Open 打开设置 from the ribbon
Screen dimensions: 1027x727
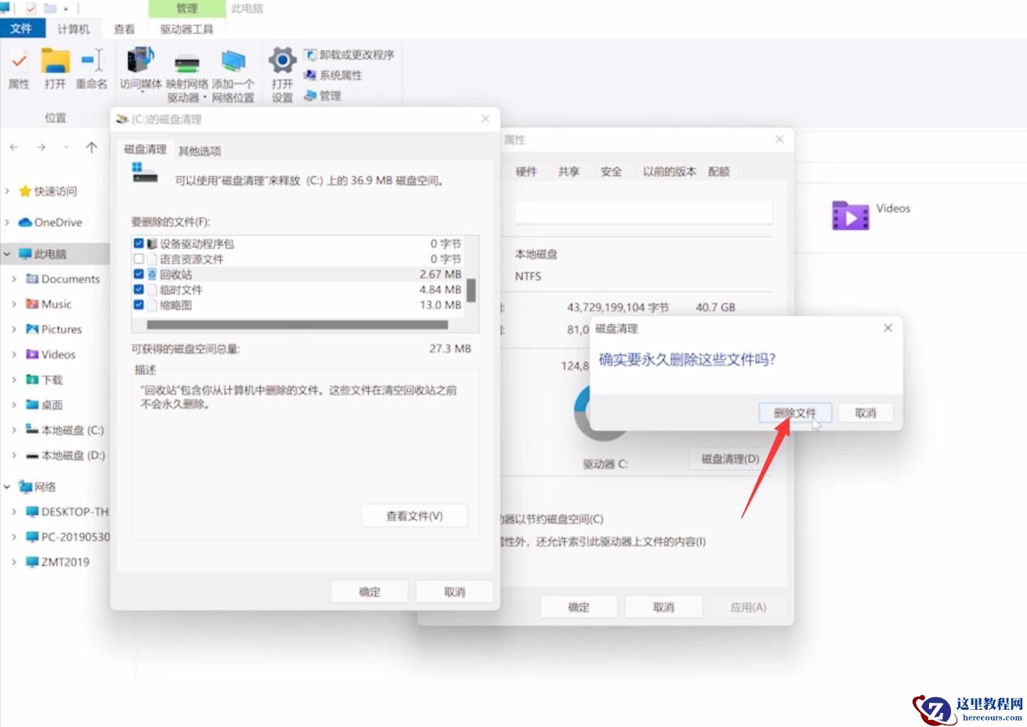[280, 70]
